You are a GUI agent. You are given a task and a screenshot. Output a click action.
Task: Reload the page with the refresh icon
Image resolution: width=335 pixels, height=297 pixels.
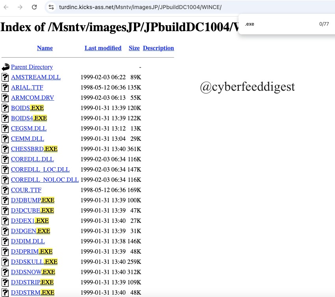[34, 7]
